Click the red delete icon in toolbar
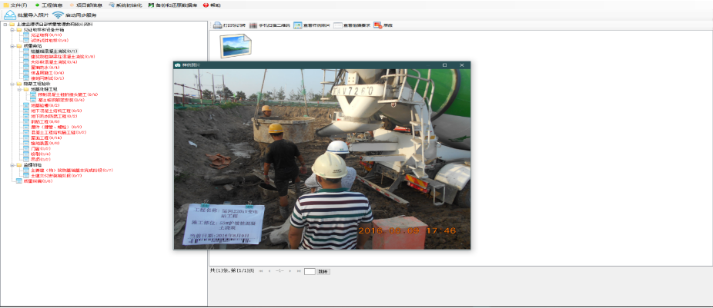Viewport: 713px width, 308px height. pyautogui.click(x=377, y=25)
